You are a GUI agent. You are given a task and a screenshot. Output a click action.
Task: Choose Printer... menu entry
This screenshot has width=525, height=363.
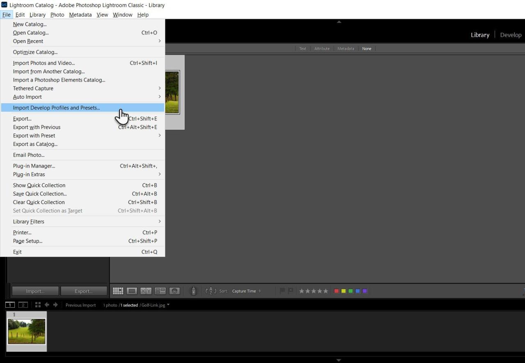coord(82,232)
